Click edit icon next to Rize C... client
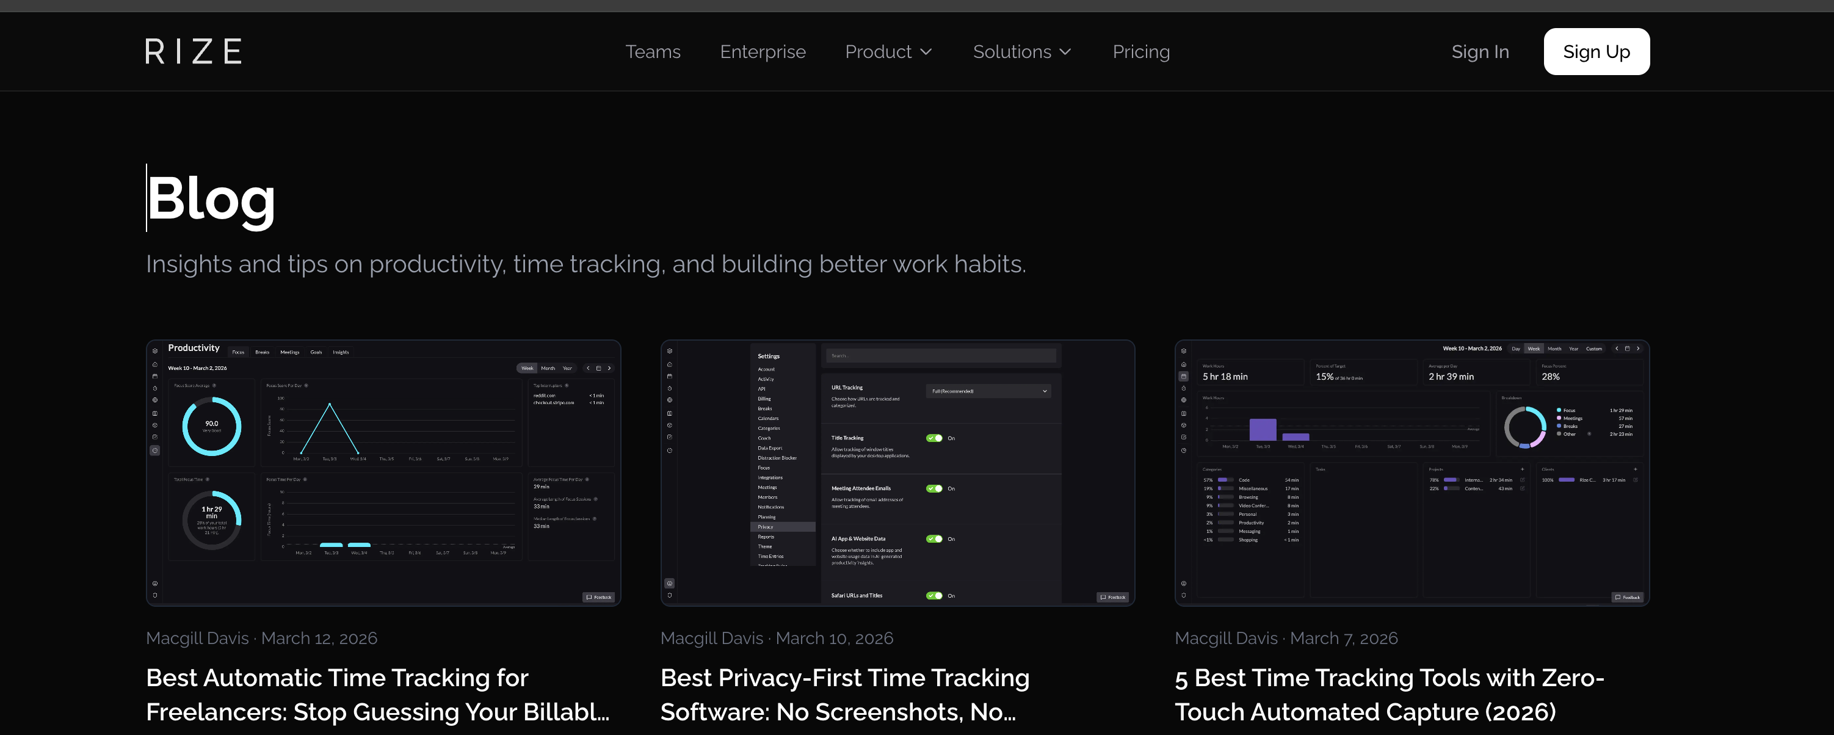Screen dimensions: 1834x735 pos(1636,480)
